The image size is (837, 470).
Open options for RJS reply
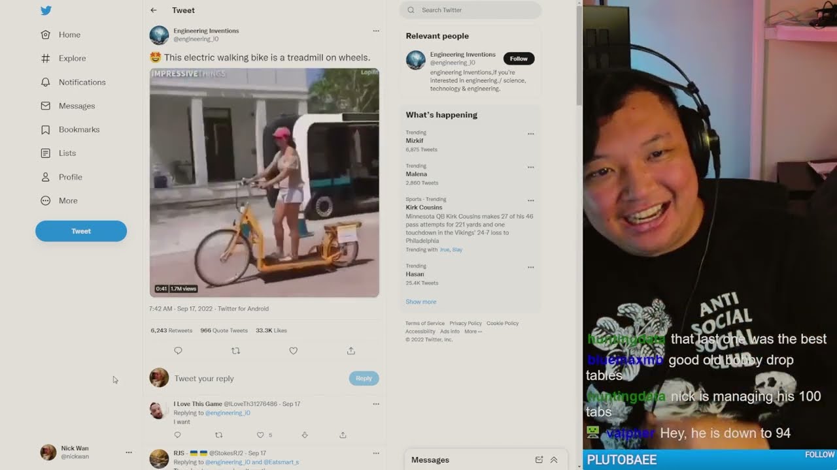pyautogui.click(x=375, y=453)
